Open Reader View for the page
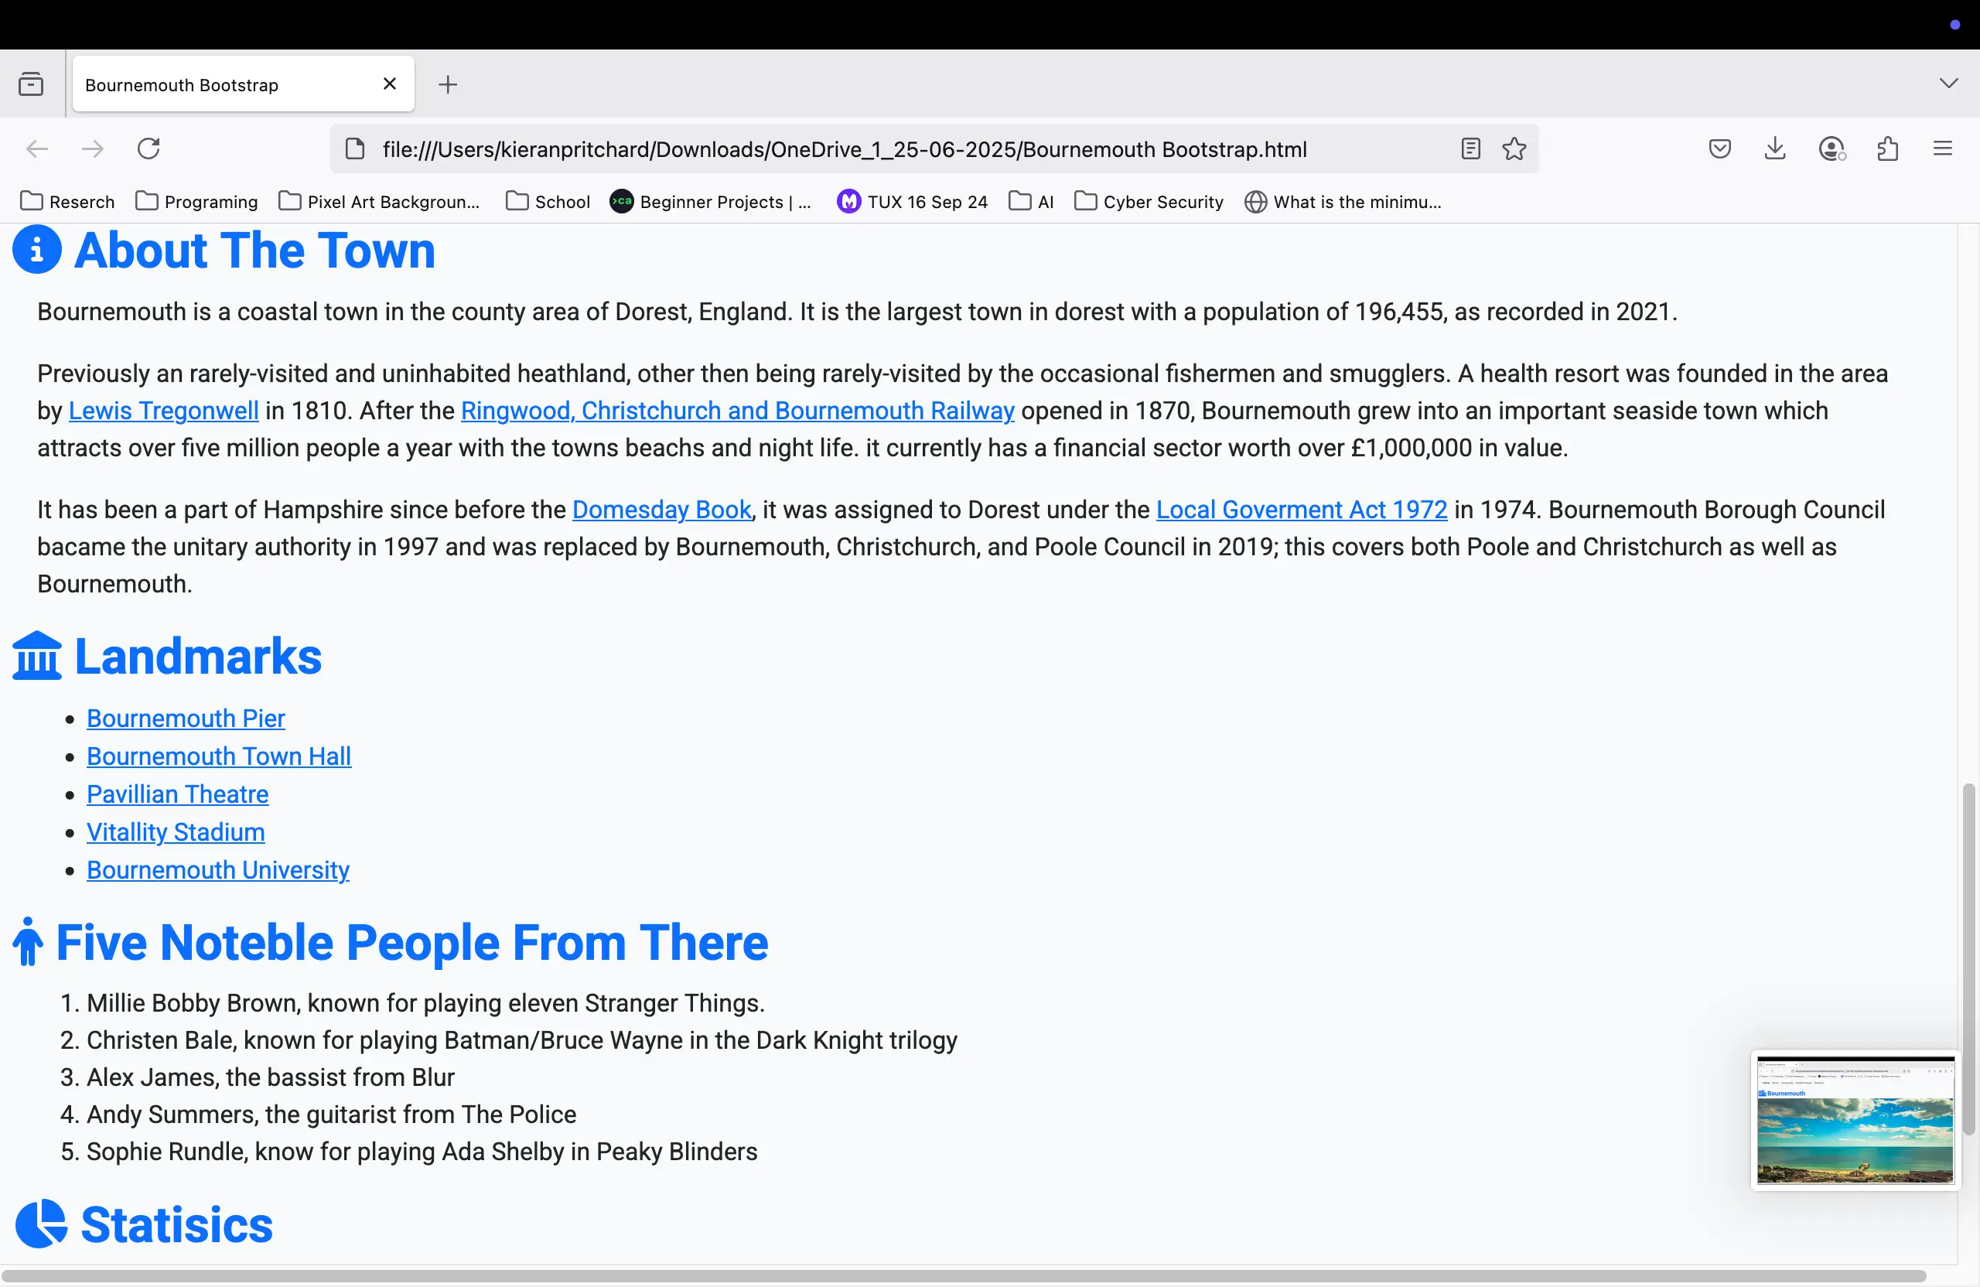The height and width of the screenshot is (1287, 1980). click(x=1470, y=148)
